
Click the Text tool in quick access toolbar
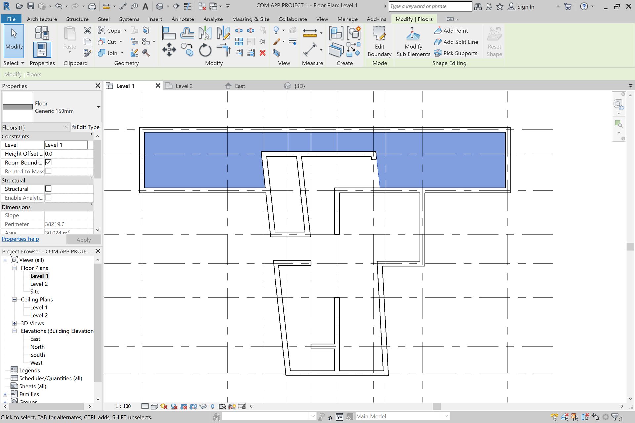(x=145, y=6)
